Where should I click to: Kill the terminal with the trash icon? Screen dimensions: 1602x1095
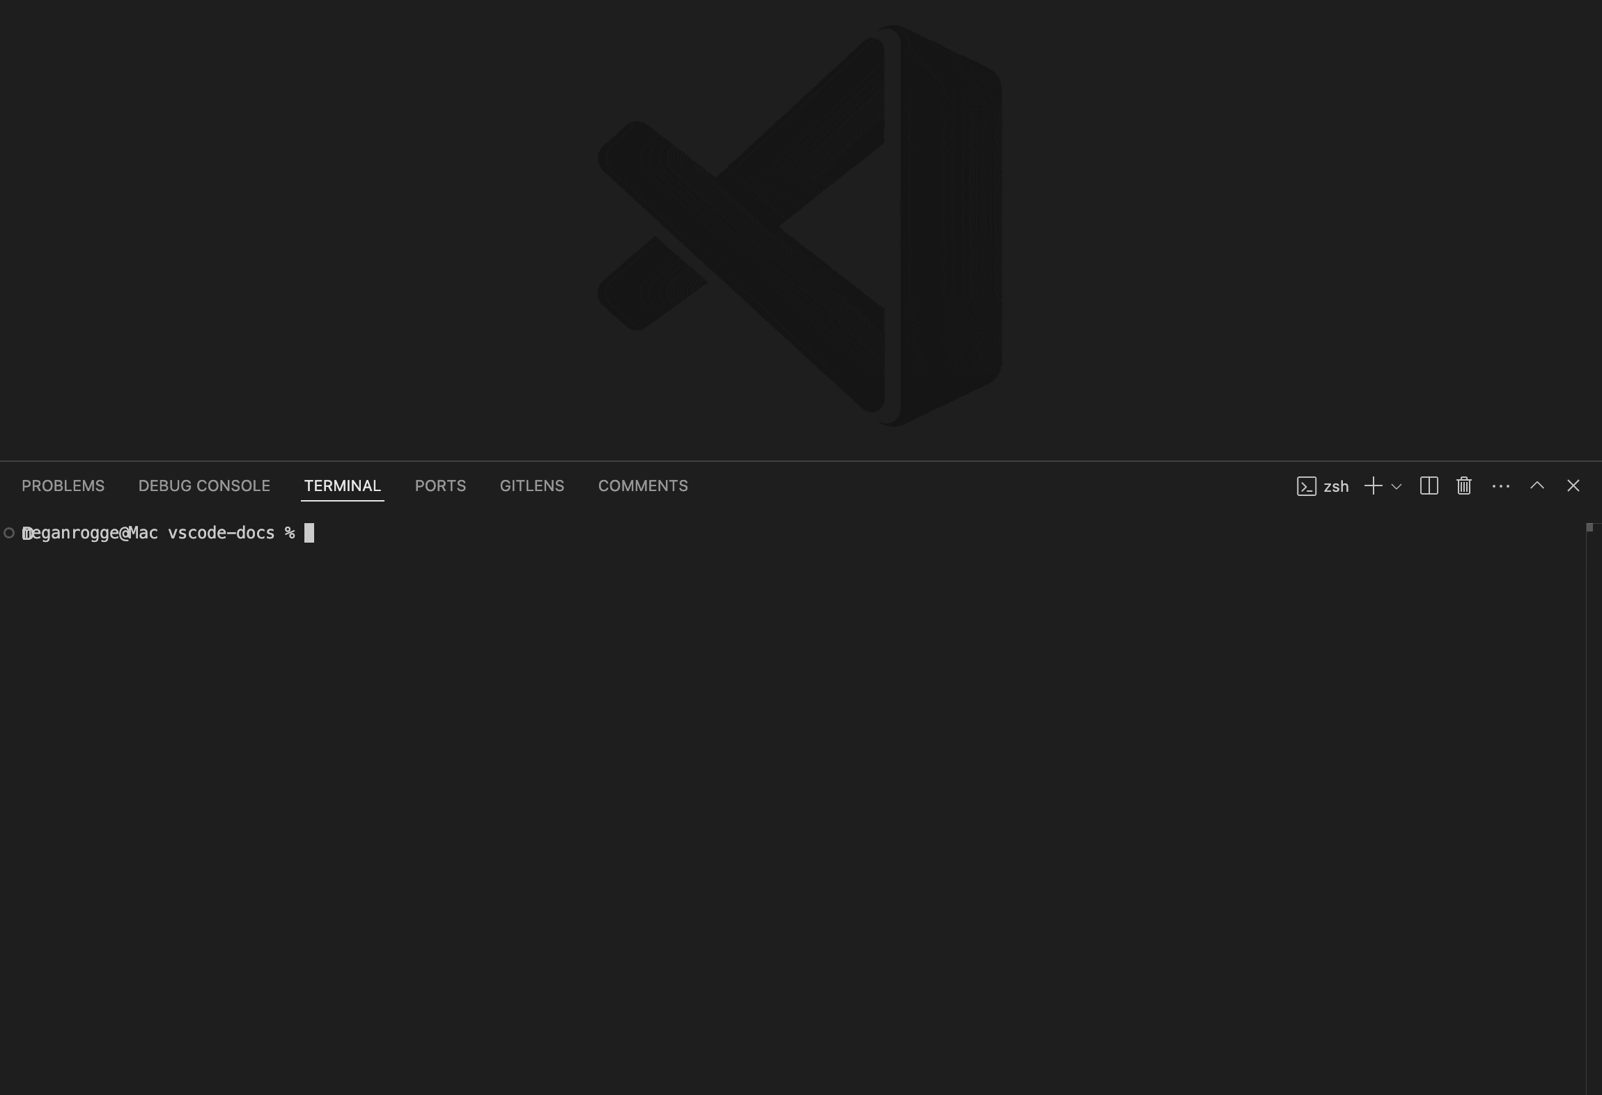pyautogui.click(x=1463, y=486)
